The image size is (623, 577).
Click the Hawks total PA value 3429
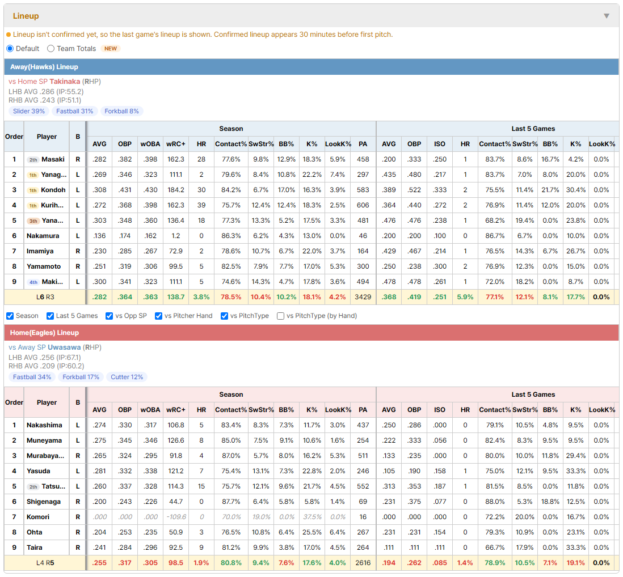pos(363,297)
